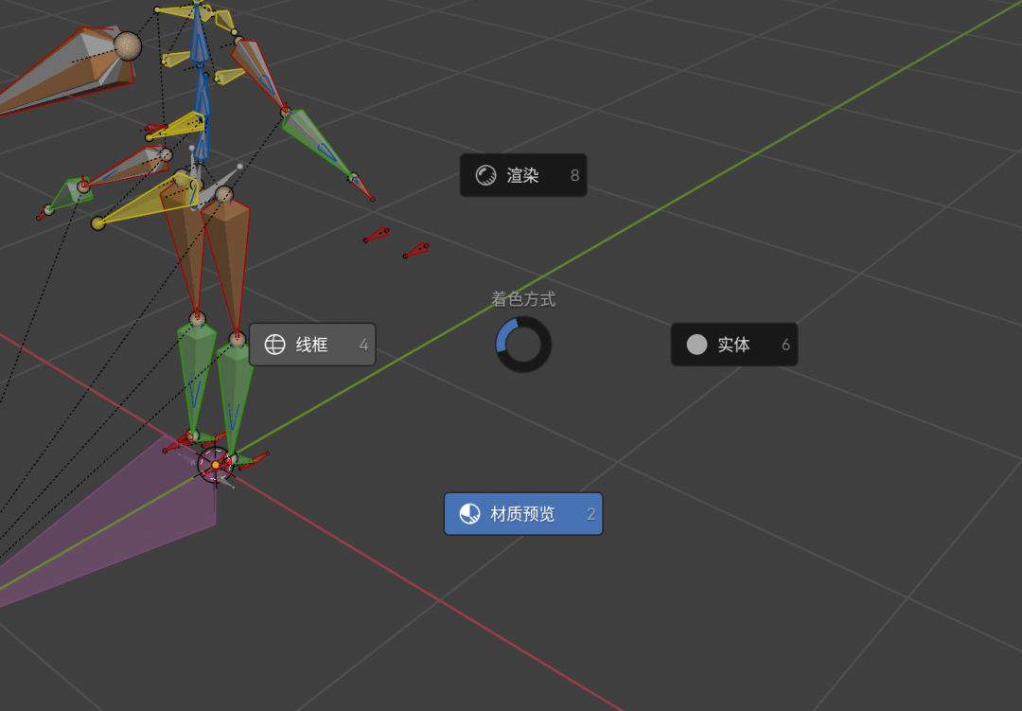Switch to 实体 (Solid) shading mode

click(734, 345)
